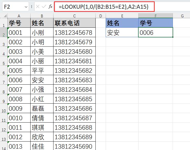Click cell B4 with 小美
Screen dimensions: 190x150
tap(42, 51)
